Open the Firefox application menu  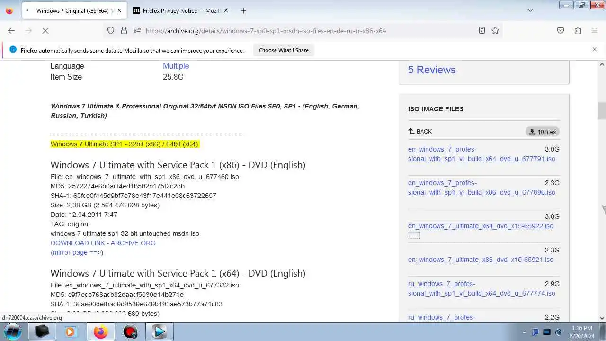[x=595, y=30]
